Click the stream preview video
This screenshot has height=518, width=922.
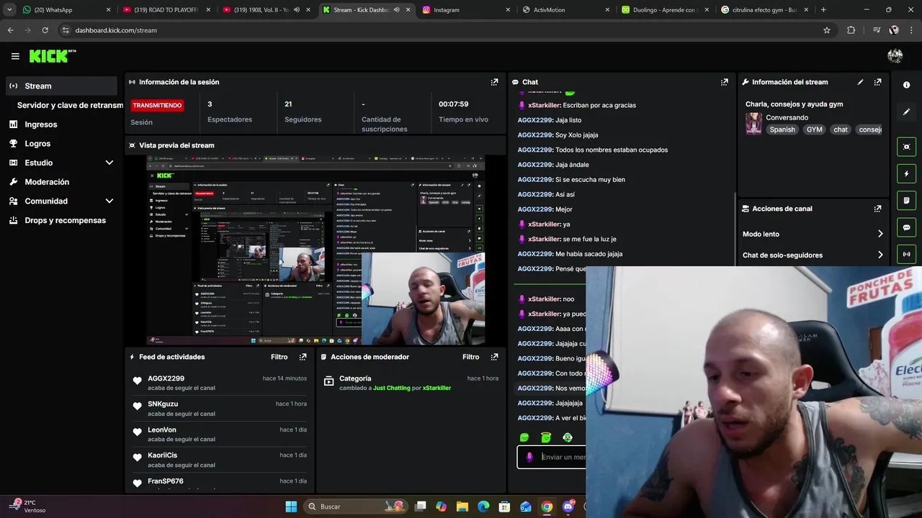[315, 250]
